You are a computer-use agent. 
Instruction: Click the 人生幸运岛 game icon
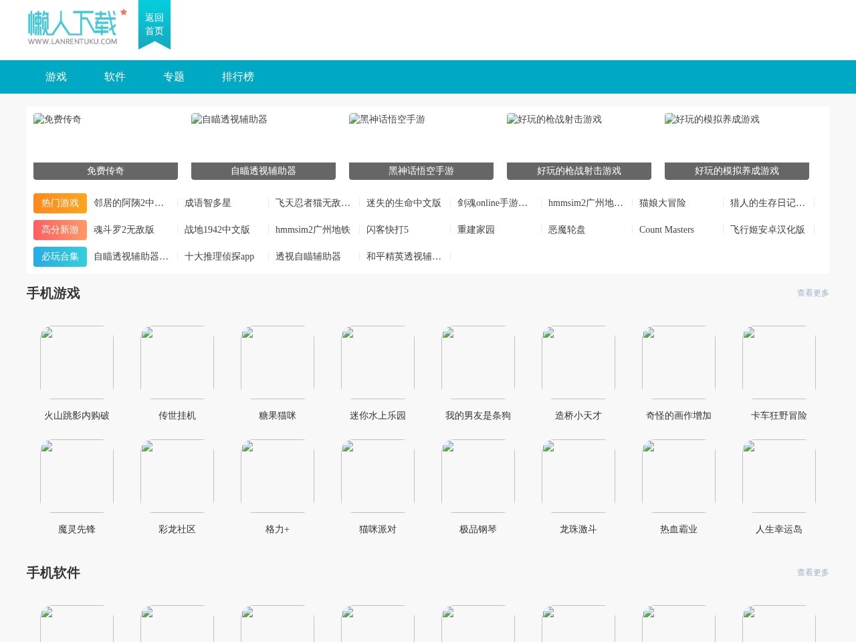[779, 476]
